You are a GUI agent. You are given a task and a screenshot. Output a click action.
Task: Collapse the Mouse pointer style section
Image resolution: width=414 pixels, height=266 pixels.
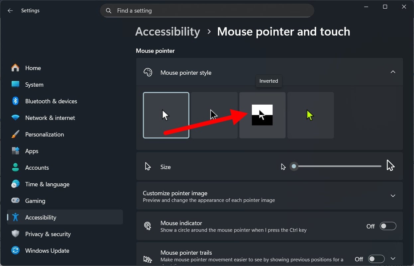[x=393, y=72]
